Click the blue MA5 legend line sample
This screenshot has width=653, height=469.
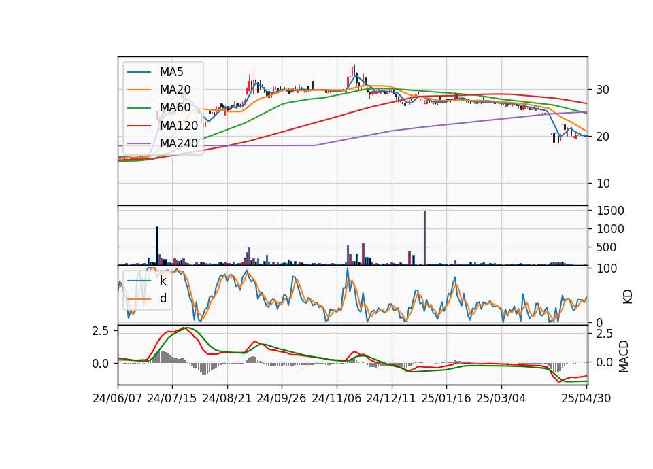[x=139, y=72]
